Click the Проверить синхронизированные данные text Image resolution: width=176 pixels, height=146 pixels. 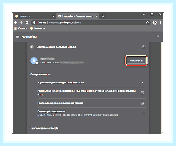[60, 103]
